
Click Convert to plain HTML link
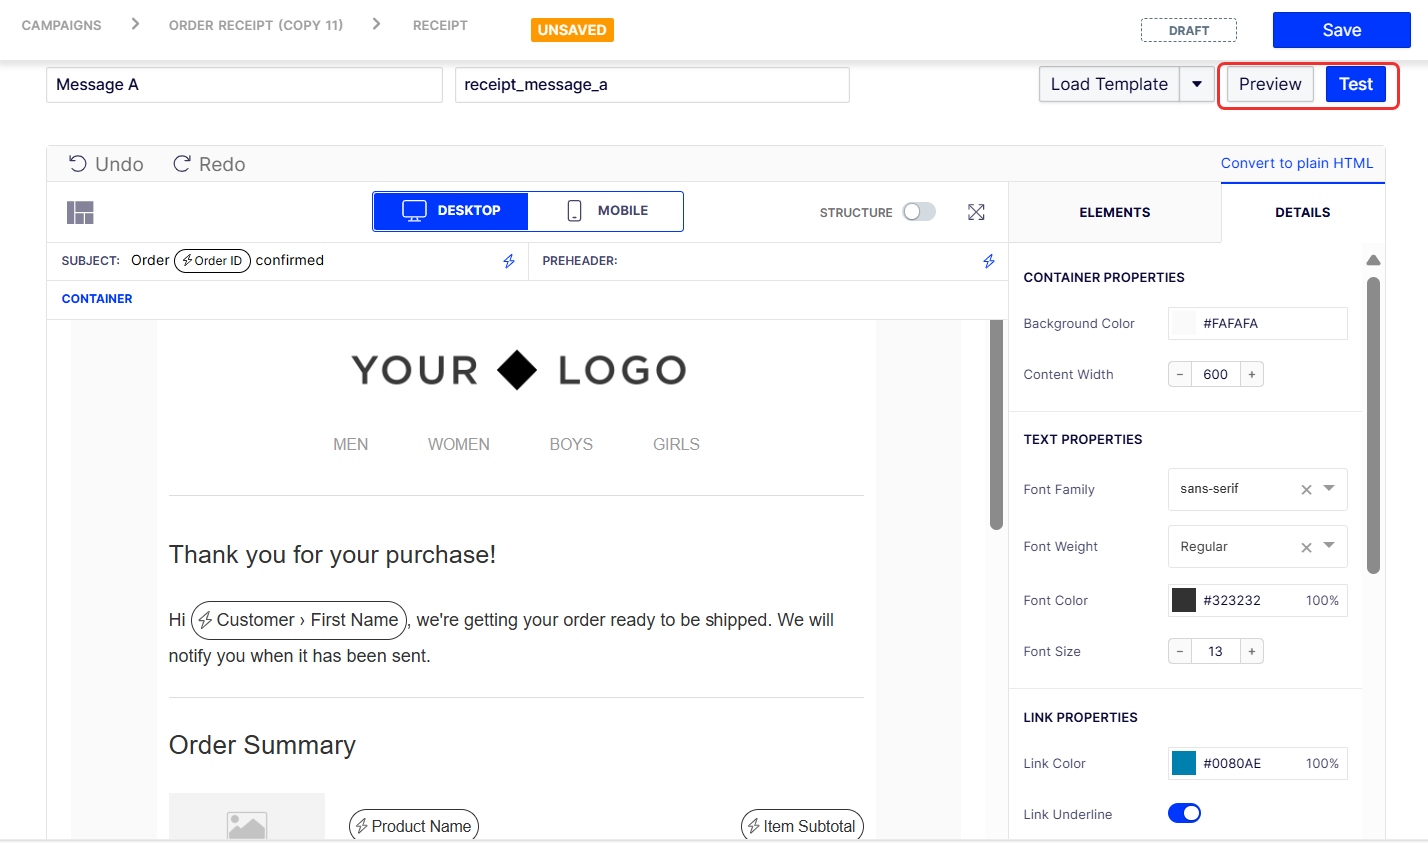pyautogui.click(x=1297, y=163)
